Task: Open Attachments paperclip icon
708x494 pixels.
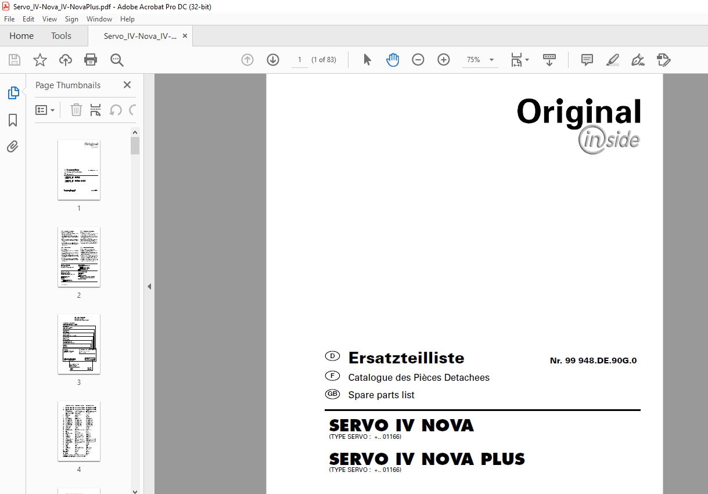Action: pos(13,146)
